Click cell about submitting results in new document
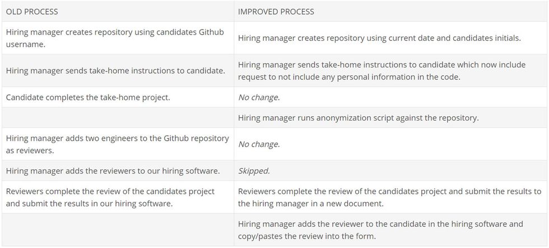This screenshot has height=248, width=549. (x=389, y=197)
